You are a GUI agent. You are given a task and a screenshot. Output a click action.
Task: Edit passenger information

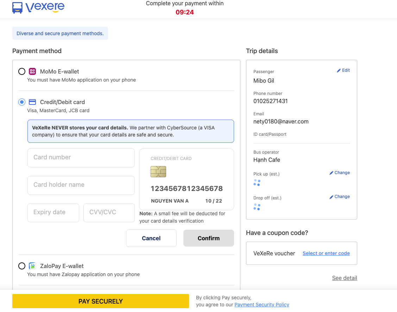(x=343, y=70)
